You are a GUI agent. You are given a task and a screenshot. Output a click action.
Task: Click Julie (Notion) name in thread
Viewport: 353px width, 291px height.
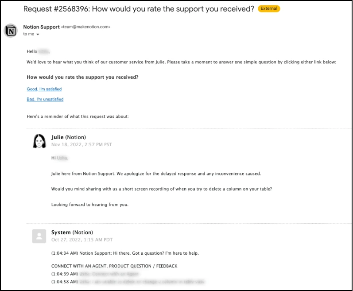[69, 137]
